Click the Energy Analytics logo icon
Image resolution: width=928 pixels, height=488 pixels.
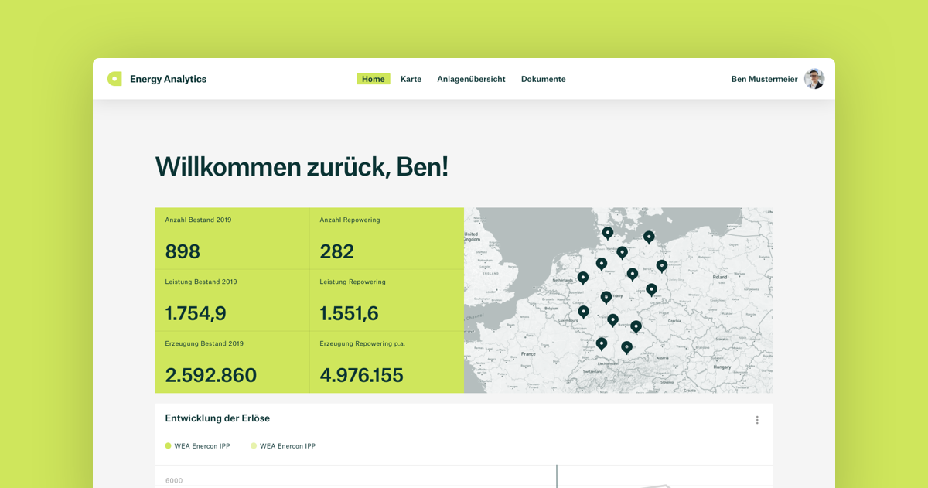point(114,78)
